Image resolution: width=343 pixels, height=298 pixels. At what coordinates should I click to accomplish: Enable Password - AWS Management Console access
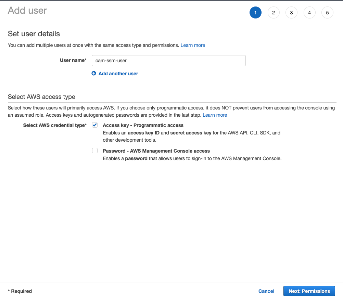(x=95, y=151)
